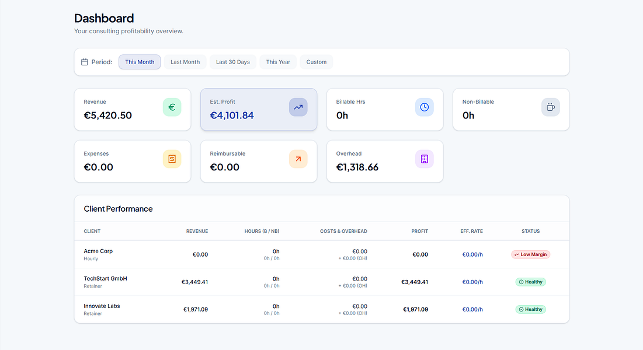Click the trend arrow icon on Est. Profit

tap(298, 107)
